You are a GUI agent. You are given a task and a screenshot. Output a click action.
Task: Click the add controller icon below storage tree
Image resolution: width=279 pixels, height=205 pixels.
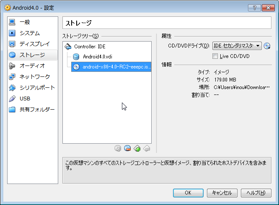click(x=137, y=148)
